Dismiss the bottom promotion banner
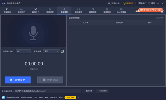Viewport: 166px width, 100px height. [79, 98]
